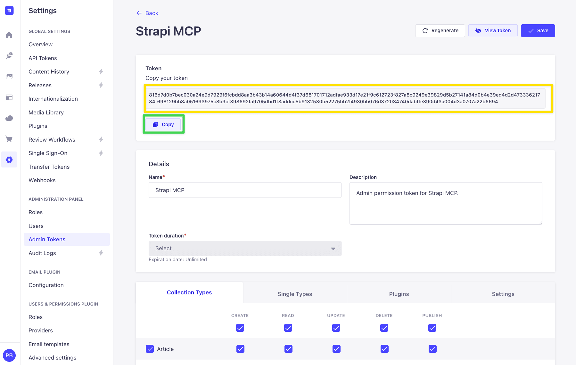This screenshot has height=365, width=576.
Task: Open Content Manager feather icon
Action: 9,56
